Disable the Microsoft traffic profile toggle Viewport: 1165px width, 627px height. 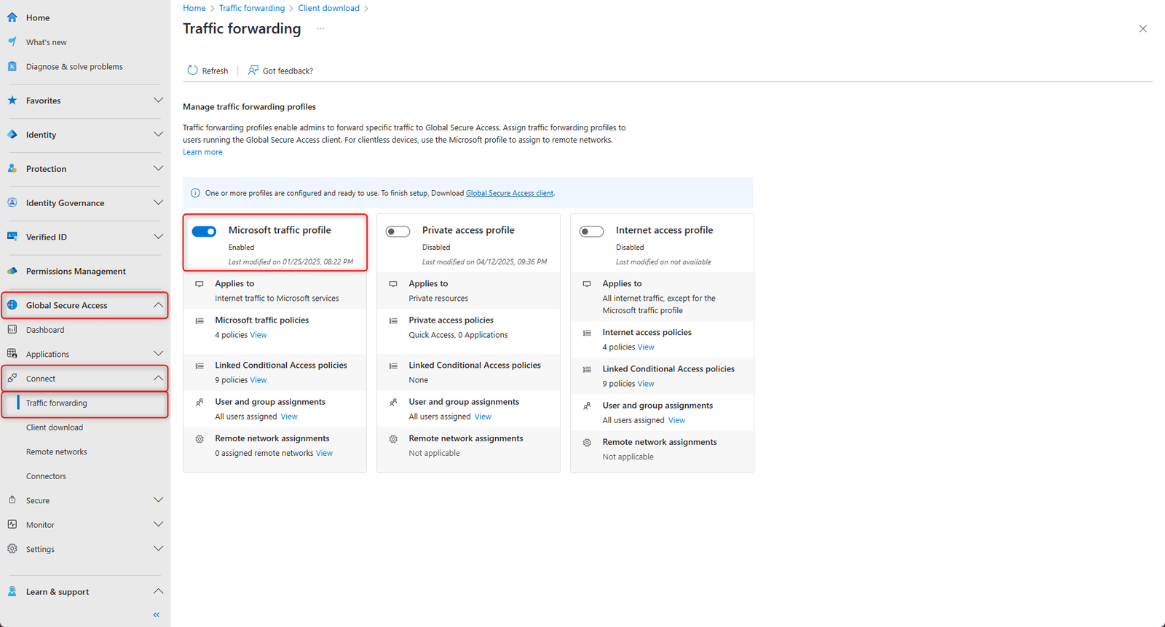click(x=205, y=232)
